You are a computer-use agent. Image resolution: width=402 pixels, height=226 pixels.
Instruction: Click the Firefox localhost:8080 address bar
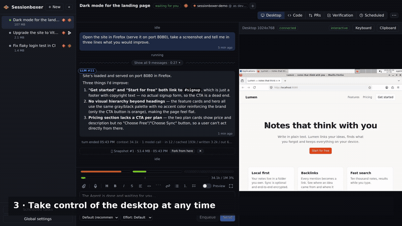click(321, 87)
